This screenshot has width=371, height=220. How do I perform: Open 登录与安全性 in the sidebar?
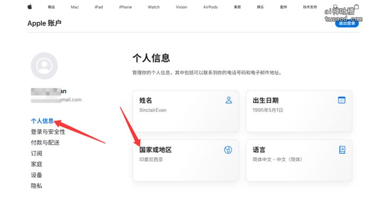pos(48,132)
